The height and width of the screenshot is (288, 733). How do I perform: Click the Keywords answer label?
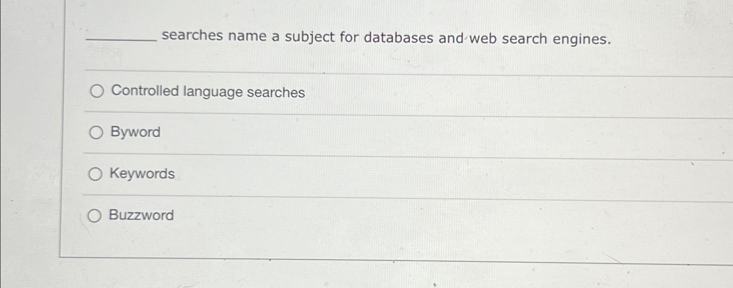pyautogui.click(x=142, y=174)
